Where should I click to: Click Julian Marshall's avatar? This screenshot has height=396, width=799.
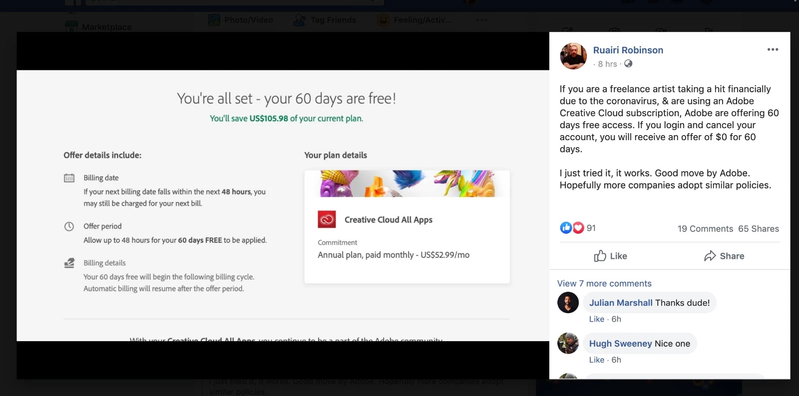[568, 302]
